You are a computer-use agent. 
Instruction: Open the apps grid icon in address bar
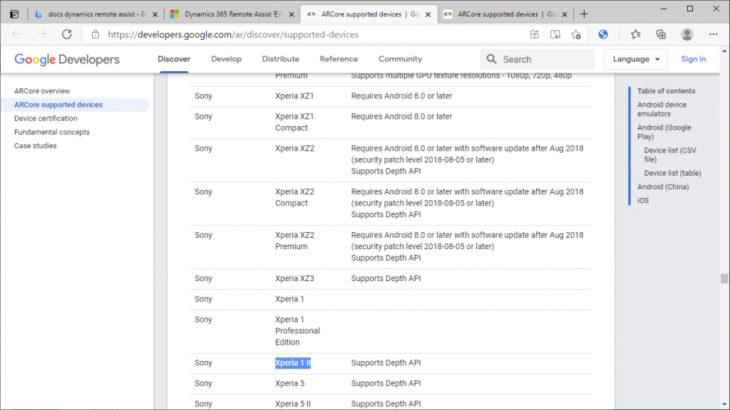(535, 34)
